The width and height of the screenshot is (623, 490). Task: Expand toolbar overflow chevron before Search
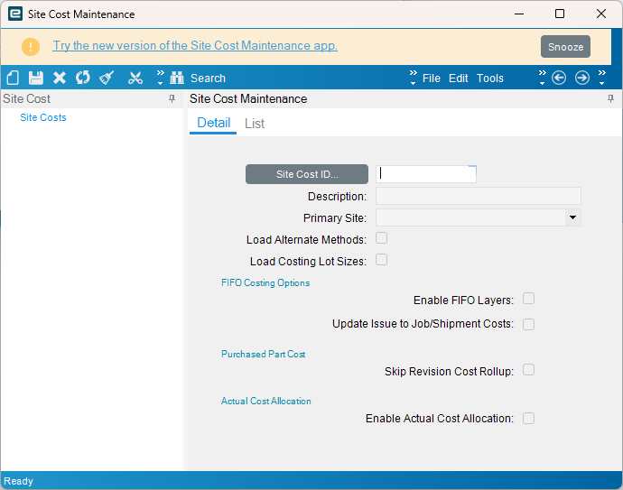coord(160,78)
